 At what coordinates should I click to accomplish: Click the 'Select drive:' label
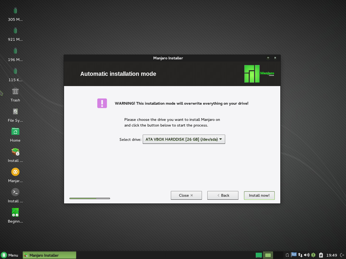130,139
